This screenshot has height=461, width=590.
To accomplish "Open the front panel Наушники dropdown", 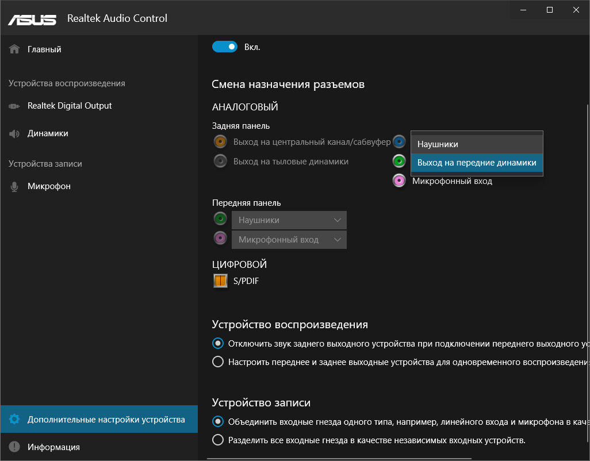I will click(x=289, y=220).
